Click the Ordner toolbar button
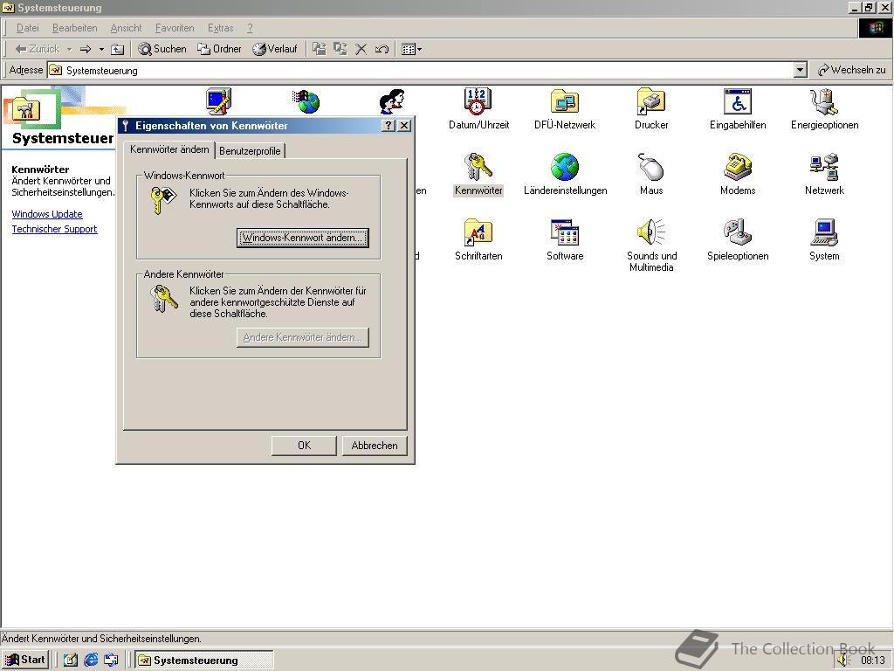This screenshot has height=671, width=894. click(x=219, y=49)
